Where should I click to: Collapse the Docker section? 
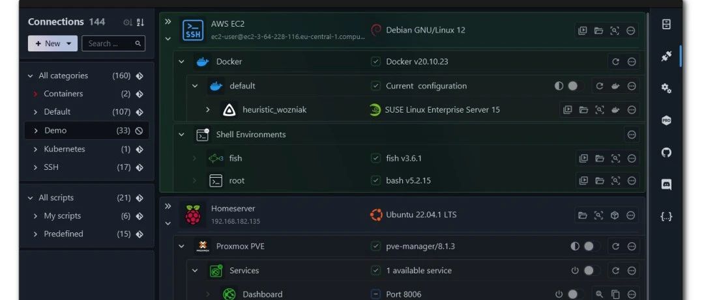[x=181, y=61]
